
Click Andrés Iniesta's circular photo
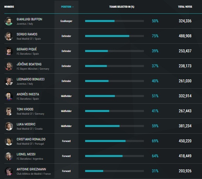(9, 96)
